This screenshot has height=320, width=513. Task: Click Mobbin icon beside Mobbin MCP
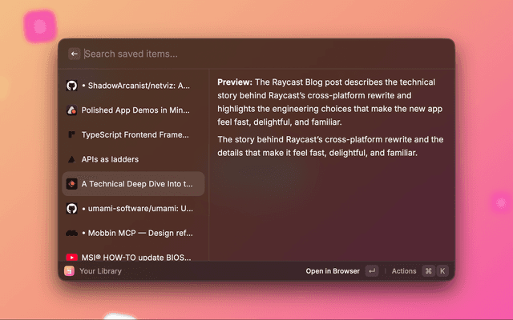click(x=71, y=233)
